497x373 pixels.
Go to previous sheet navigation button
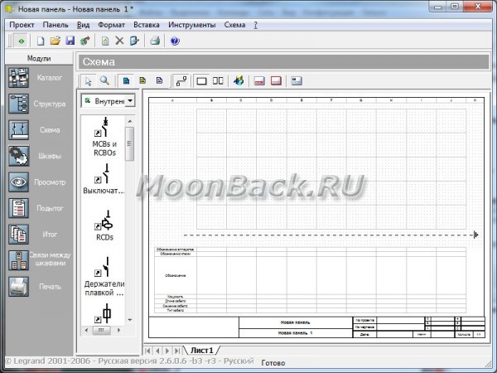157,351
